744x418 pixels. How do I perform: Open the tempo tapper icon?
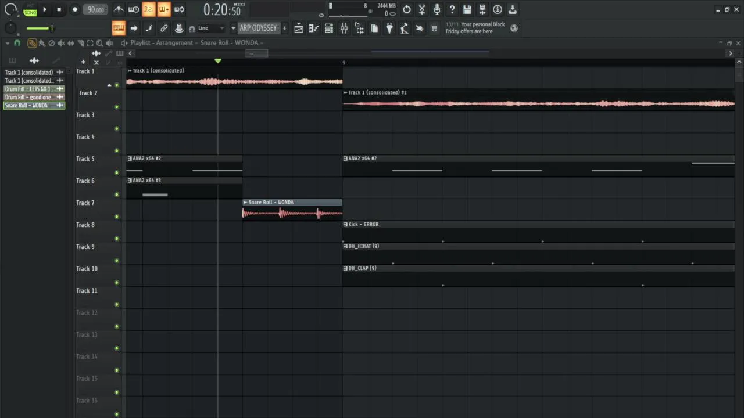pos(405,28)
